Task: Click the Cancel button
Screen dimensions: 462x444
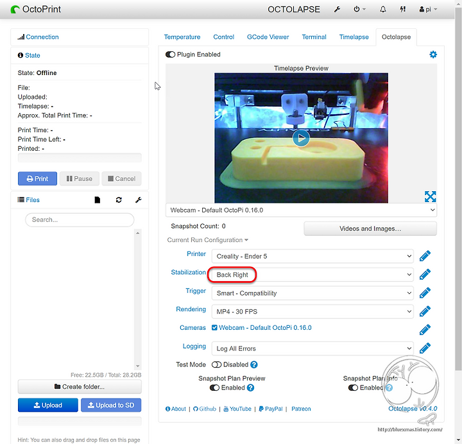Action: point(121,178)
